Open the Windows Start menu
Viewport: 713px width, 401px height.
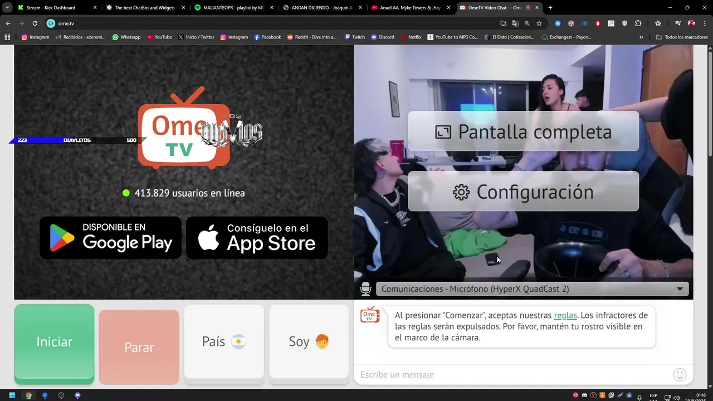[x=12, y=395]
